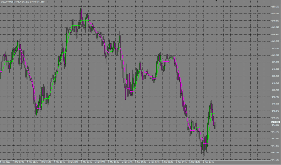Click the 6 Mar 03:45 time label
Image resolution: width=281 pixels, height=165 pixels.
(x=168, y=162)
